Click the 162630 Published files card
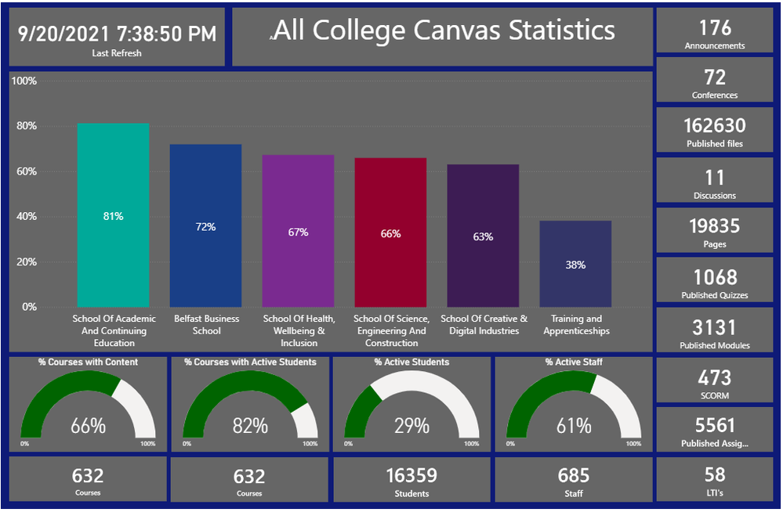Viewport: 783px width, 512px height. (714, 131)
